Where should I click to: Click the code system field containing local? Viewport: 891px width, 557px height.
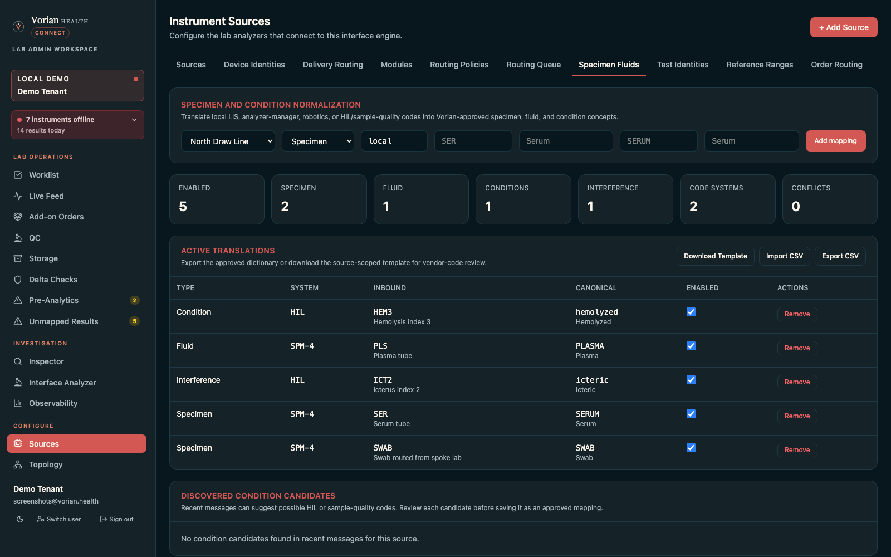pyautogui.click(x=394, y=141)
